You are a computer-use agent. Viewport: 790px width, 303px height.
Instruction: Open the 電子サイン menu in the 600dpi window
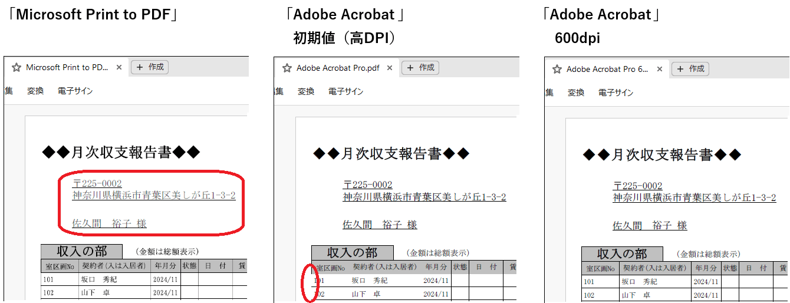(615, 93)
